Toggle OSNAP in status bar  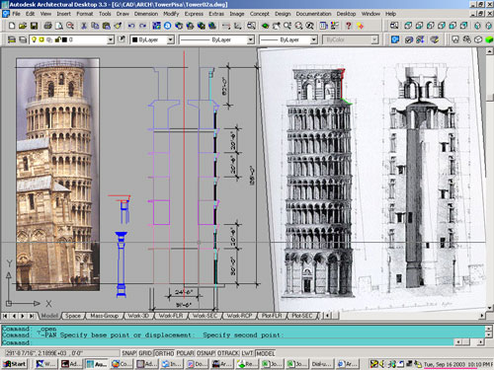tap(206, 353)
